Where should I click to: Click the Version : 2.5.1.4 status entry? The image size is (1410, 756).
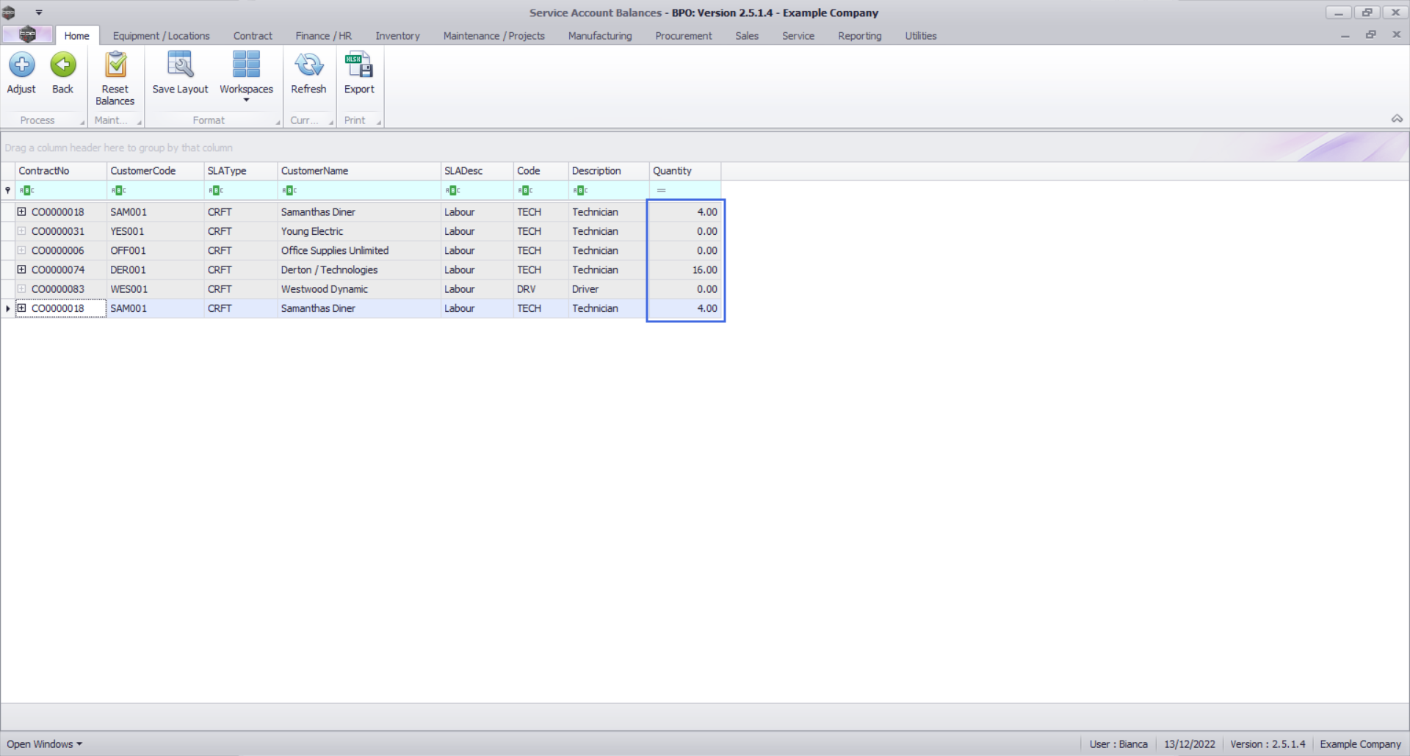point(1268,744)
